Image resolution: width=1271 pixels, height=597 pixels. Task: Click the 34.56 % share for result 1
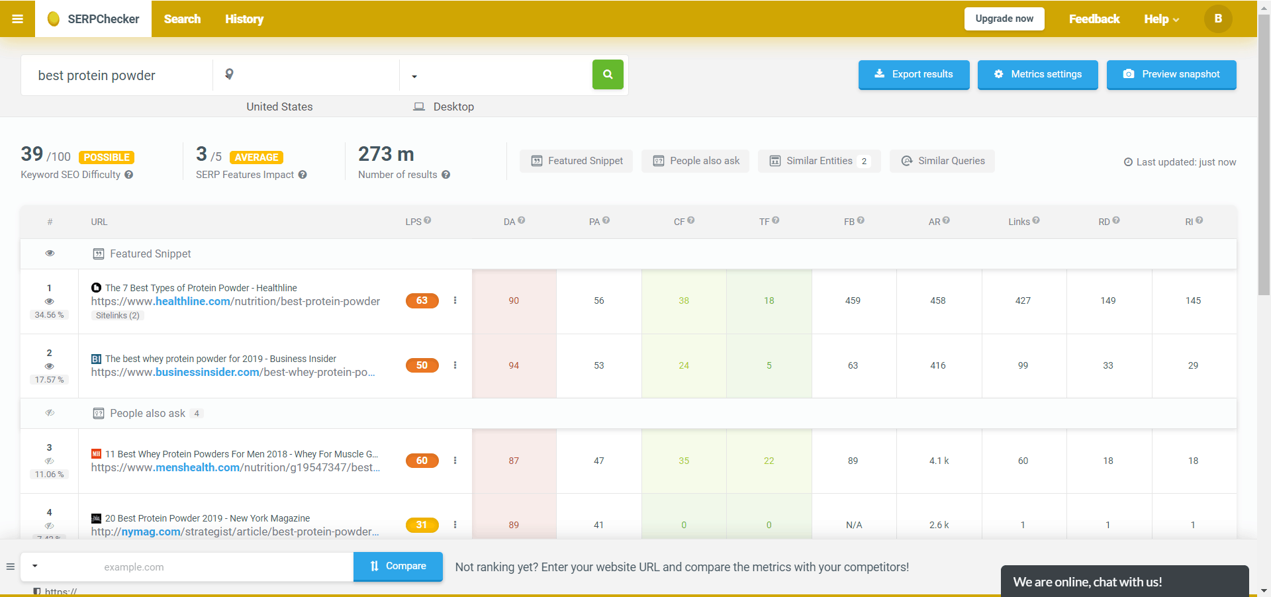click(49, 315)
